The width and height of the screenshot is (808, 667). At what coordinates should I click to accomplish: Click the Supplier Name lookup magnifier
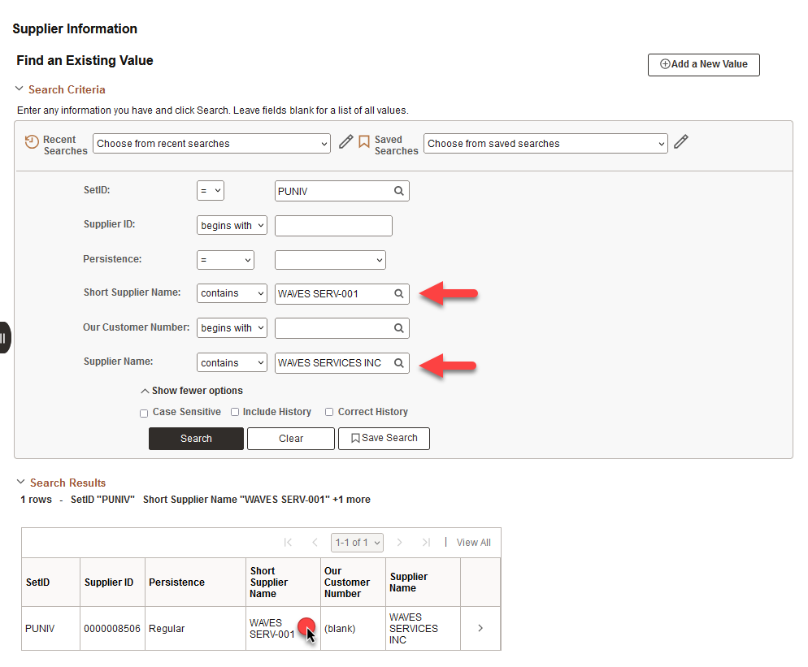click(399, 363)
